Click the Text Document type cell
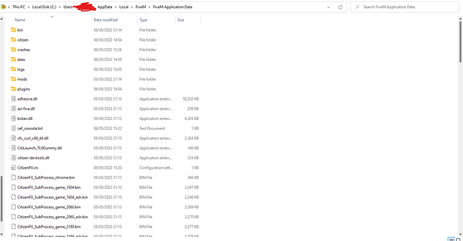The width and height of the screenshot is (463, 241). point(152,129)
